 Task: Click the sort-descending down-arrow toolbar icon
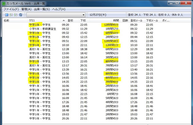[x=16, y=15]
